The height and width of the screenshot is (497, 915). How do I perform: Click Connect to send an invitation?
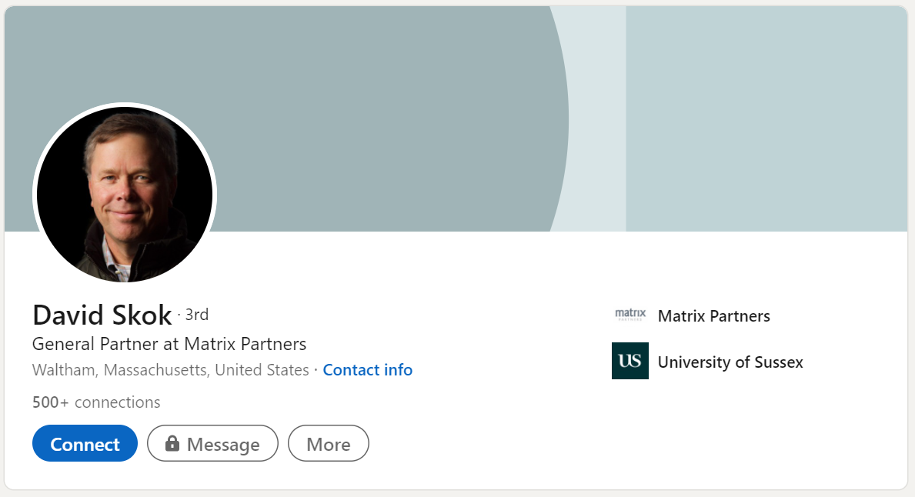pyautogui.click(x=85, y=443)
